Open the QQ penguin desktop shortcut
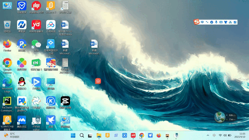This screenshot has width=249, height=140. click(x=22, y=82)
